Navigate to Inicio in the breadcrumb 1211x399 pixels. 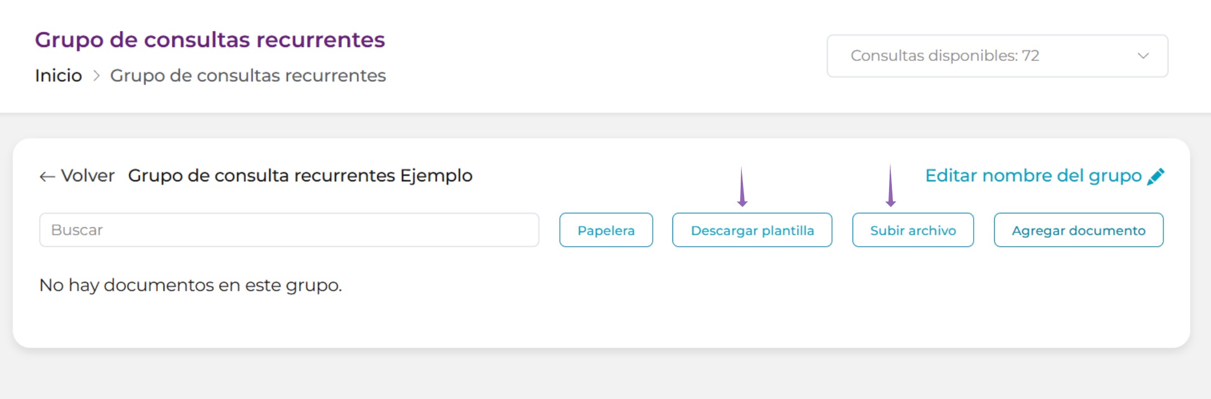(x=58, y=76)
